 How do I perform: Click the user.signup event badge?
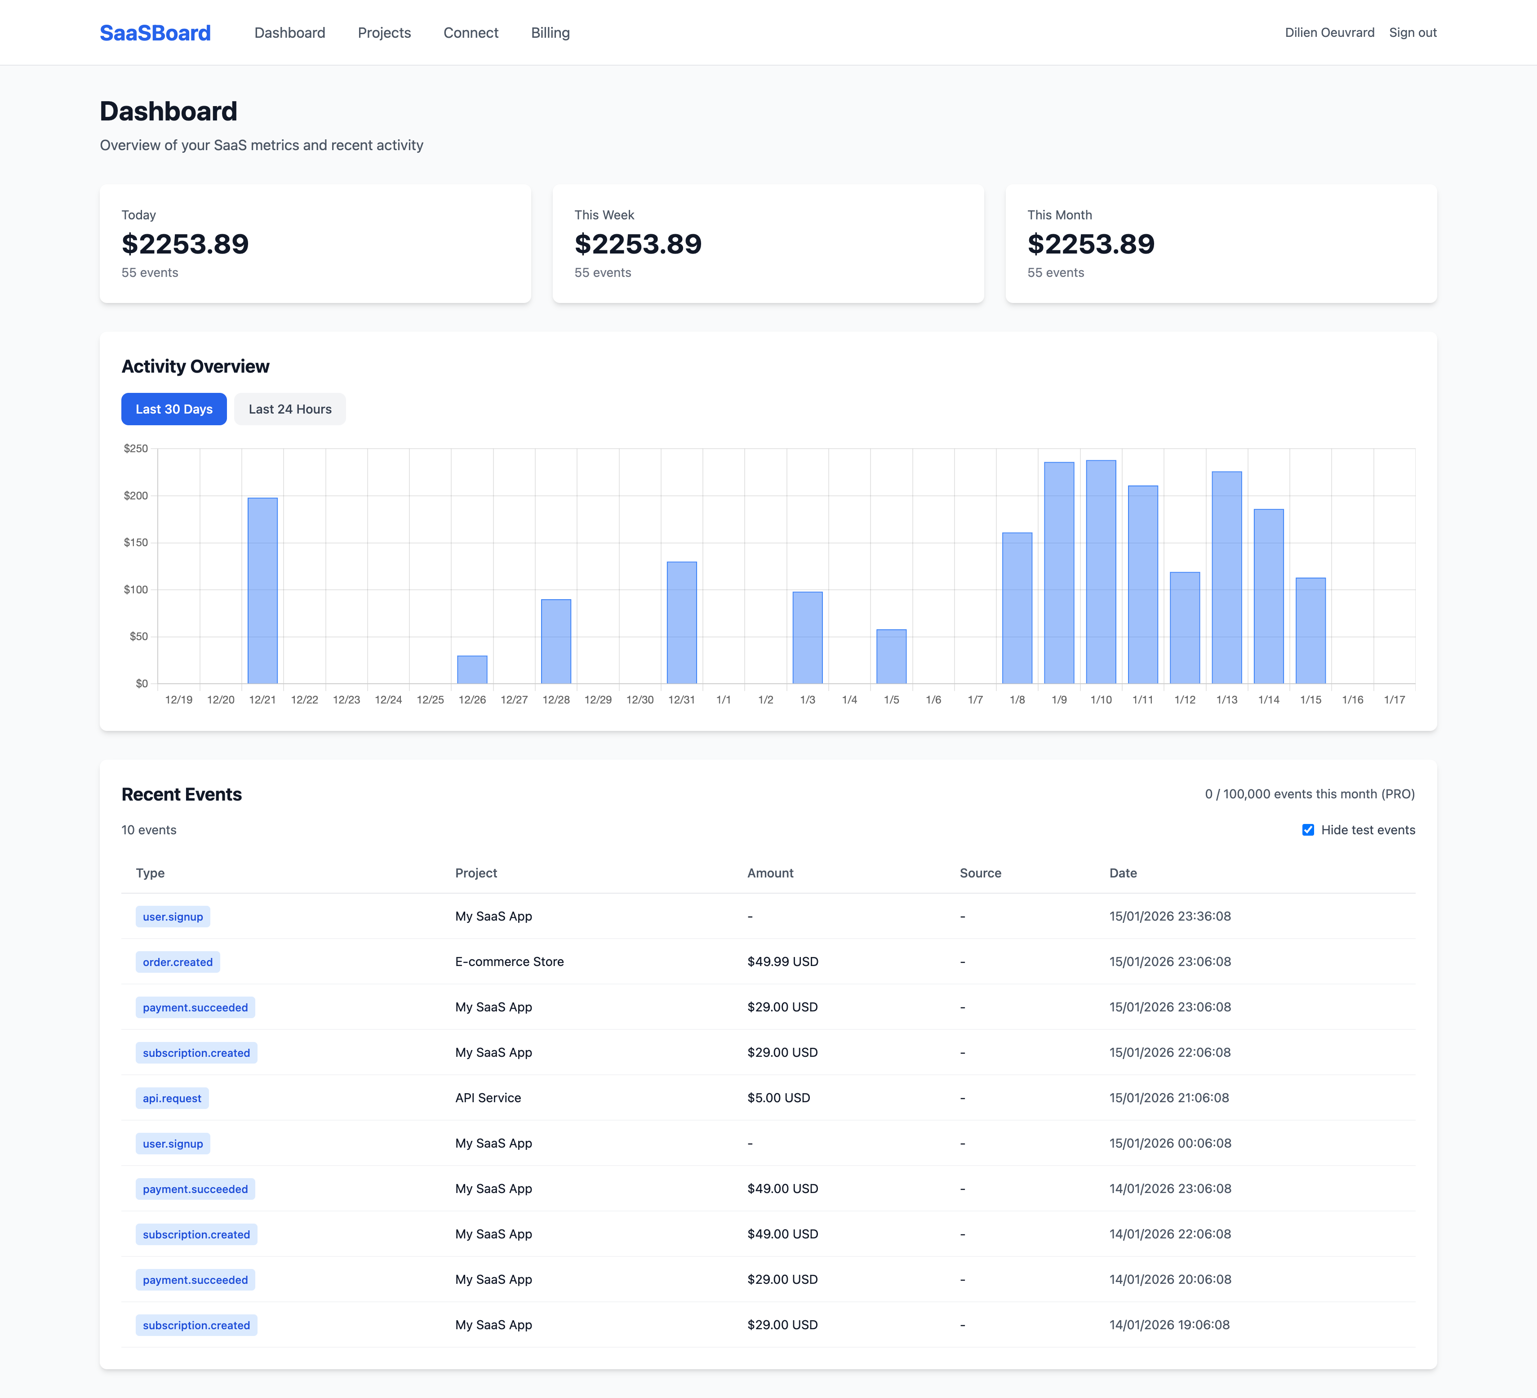(172, 916)
